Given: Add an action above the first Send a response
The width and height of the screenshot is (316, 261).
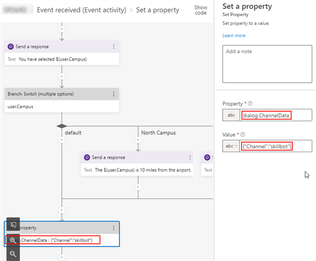Looking at the screenshot, I should [x=62, y=29].
